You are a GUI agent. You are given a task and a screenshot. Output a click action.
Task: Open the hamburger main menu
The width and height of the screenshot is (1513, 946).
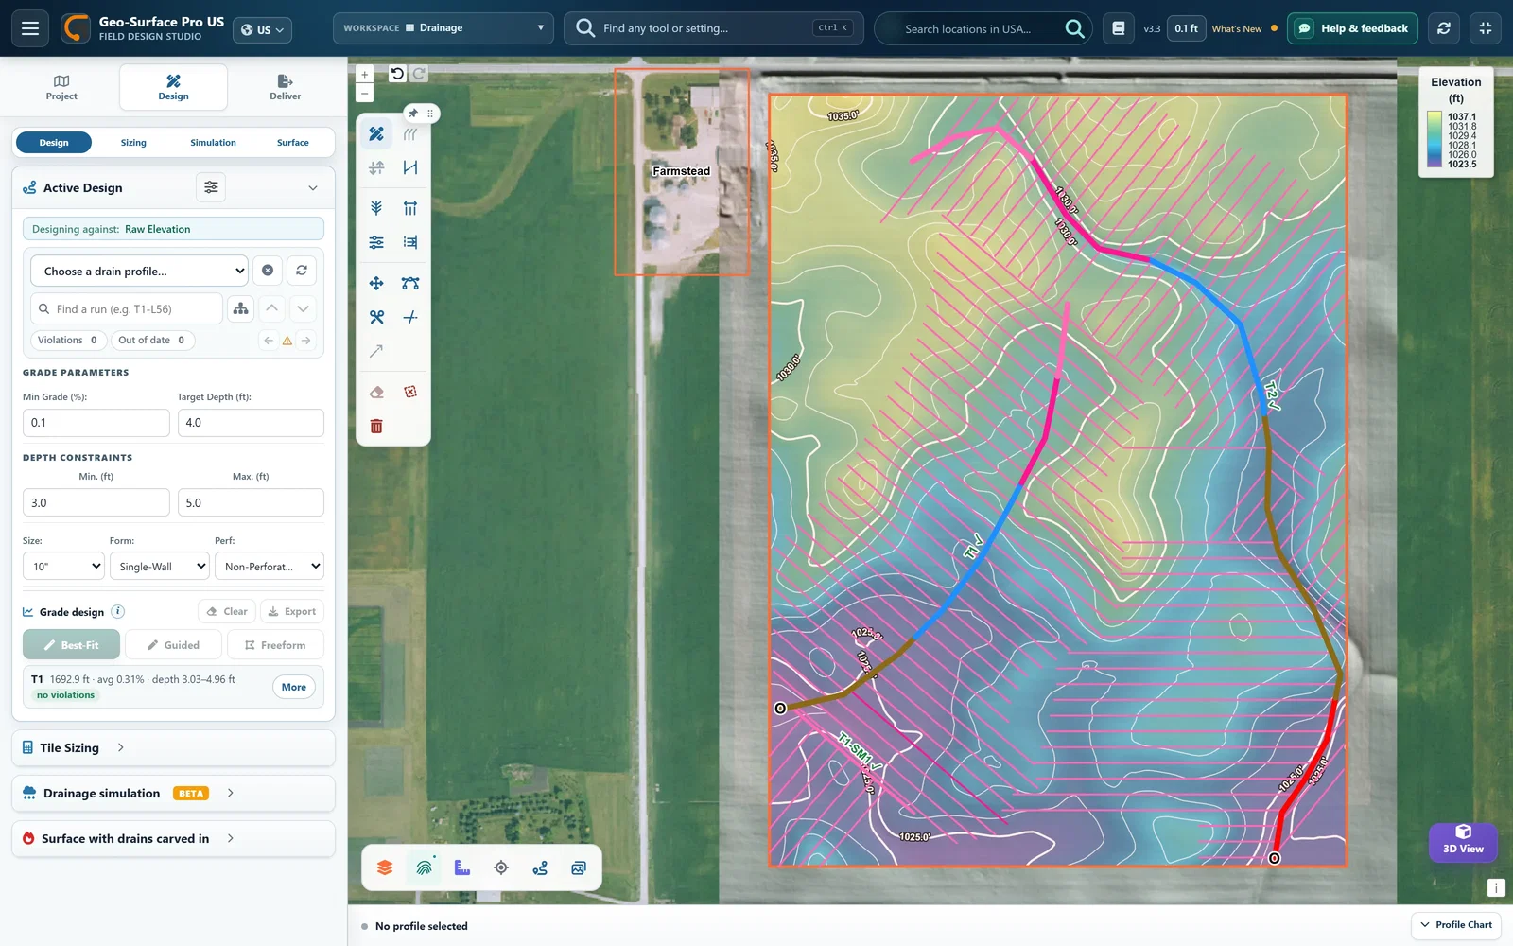tap(30, 28)
